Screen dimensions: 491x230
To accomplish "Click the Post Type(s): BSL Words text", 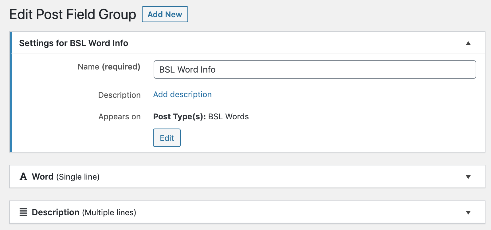I will (201, 117).
